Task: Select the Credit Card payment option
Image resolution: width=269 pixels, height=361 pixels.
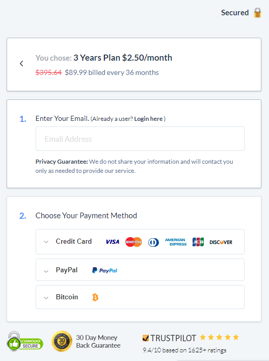Action: [x=140, y=242]
